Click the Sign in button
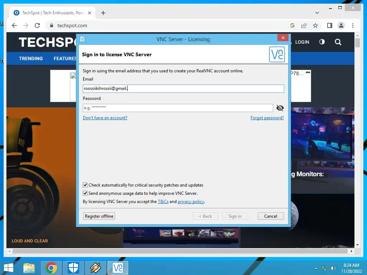Image resolution: width=367 pixels, height=275 pixels. coord(235,216)
